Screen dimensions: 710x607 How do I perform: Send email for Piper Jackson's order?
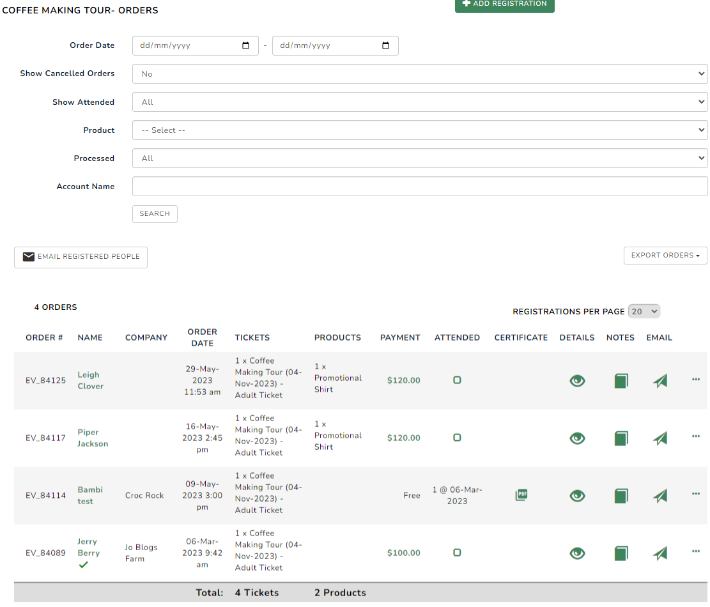660,438
